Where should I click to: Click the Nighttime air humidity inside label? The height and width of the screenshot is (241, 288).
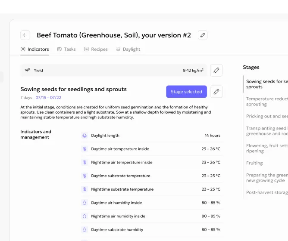(118, 216)
